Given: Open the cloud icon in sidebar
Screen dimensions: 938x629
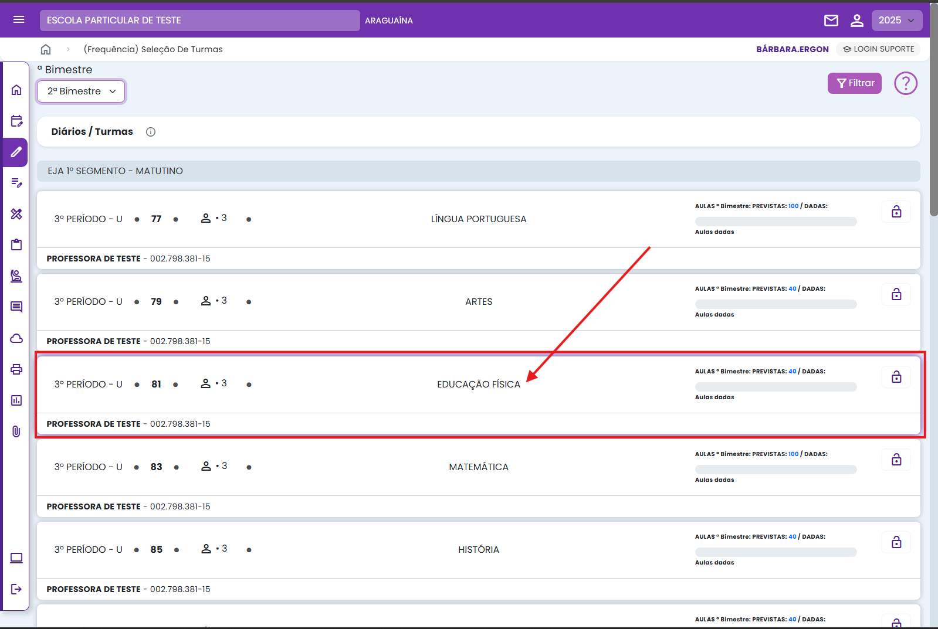Looking at the screenshot, I should click(x=16, y=338).
